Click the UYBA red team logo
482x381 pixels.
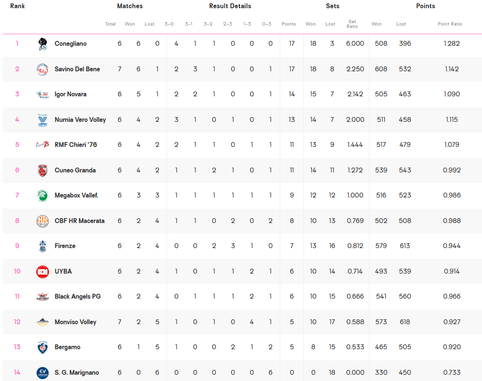tap(42, 272)
